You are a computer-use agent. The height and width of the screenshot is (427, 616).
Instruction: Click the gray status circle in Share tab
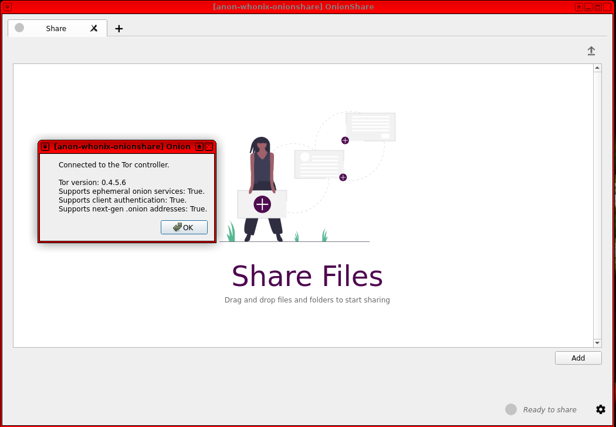(19, 28)
